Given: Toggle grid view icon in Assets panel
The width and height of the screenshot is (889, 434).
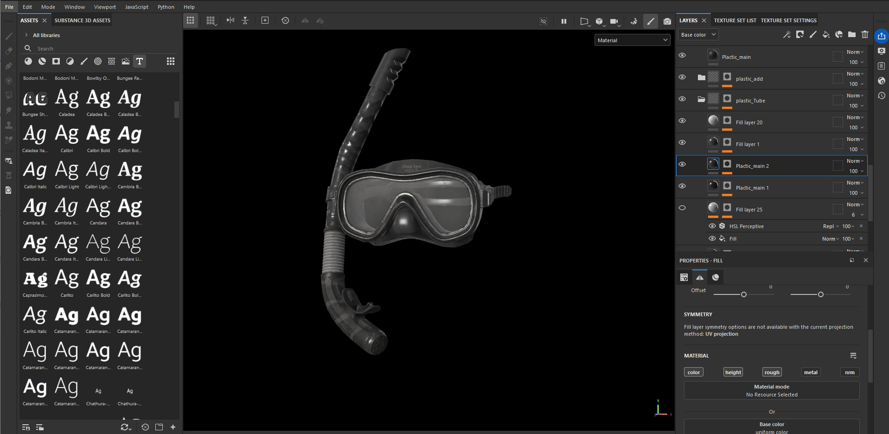Looking at the screenshot, I should (x=171, y=61).
